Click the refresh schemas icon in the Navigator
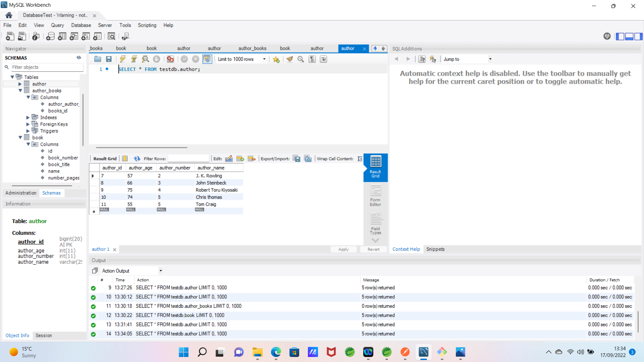 point(79,58)
